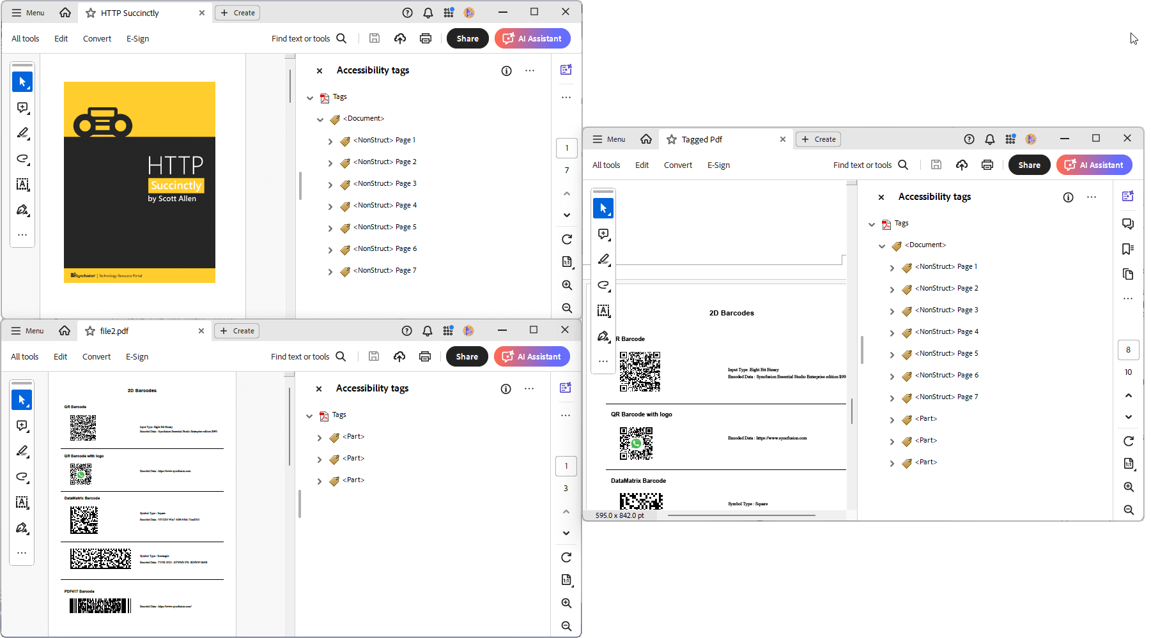Rotate page in HTTP Succinctly window
1151x638 pixels.
coord(567,239)
